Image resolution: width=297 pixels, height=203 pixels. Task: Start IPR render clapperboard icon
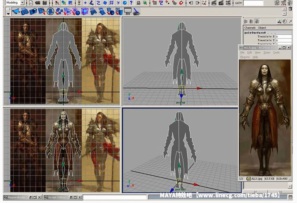click(x=221, y=2)
